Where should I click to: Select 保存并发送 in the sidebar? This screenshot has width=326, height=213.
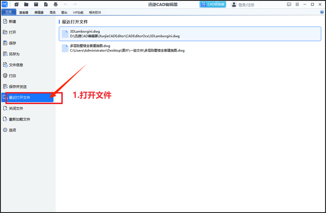point(28,86)
